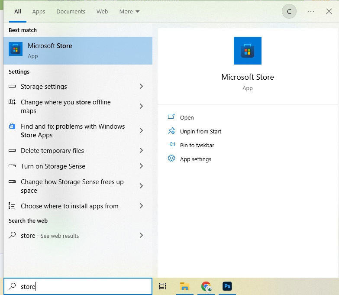Screen dimensions: 339x295
Task: Select Unpin from Start
Action: click(x=200, y=131)
